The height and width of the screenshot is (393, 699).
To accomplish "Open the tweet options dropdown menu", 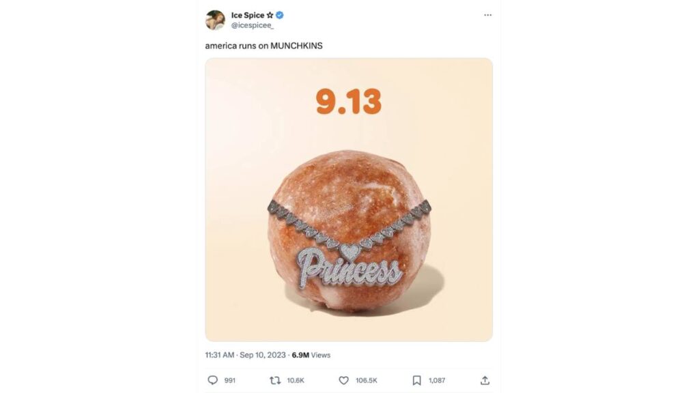I will coord(487,14).
